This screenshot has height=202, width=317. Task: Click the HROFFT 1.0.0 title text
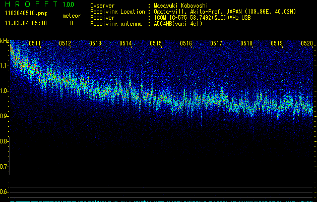pos(40,4)
